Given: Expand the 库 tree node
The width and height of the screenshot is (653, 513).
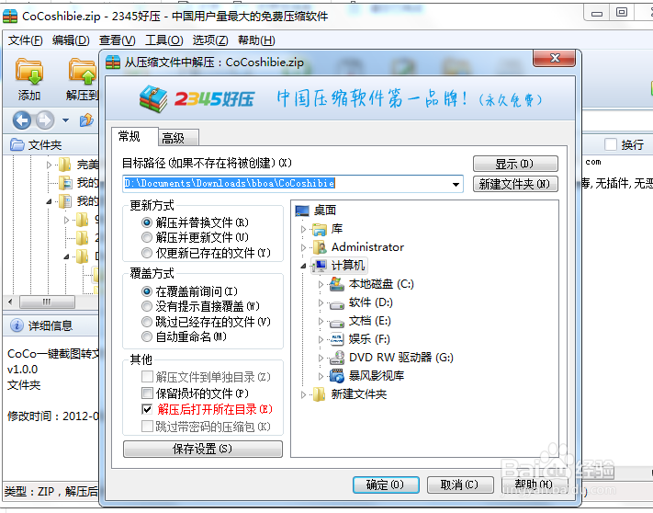Looking at the screenshot, I should [303, 229].
